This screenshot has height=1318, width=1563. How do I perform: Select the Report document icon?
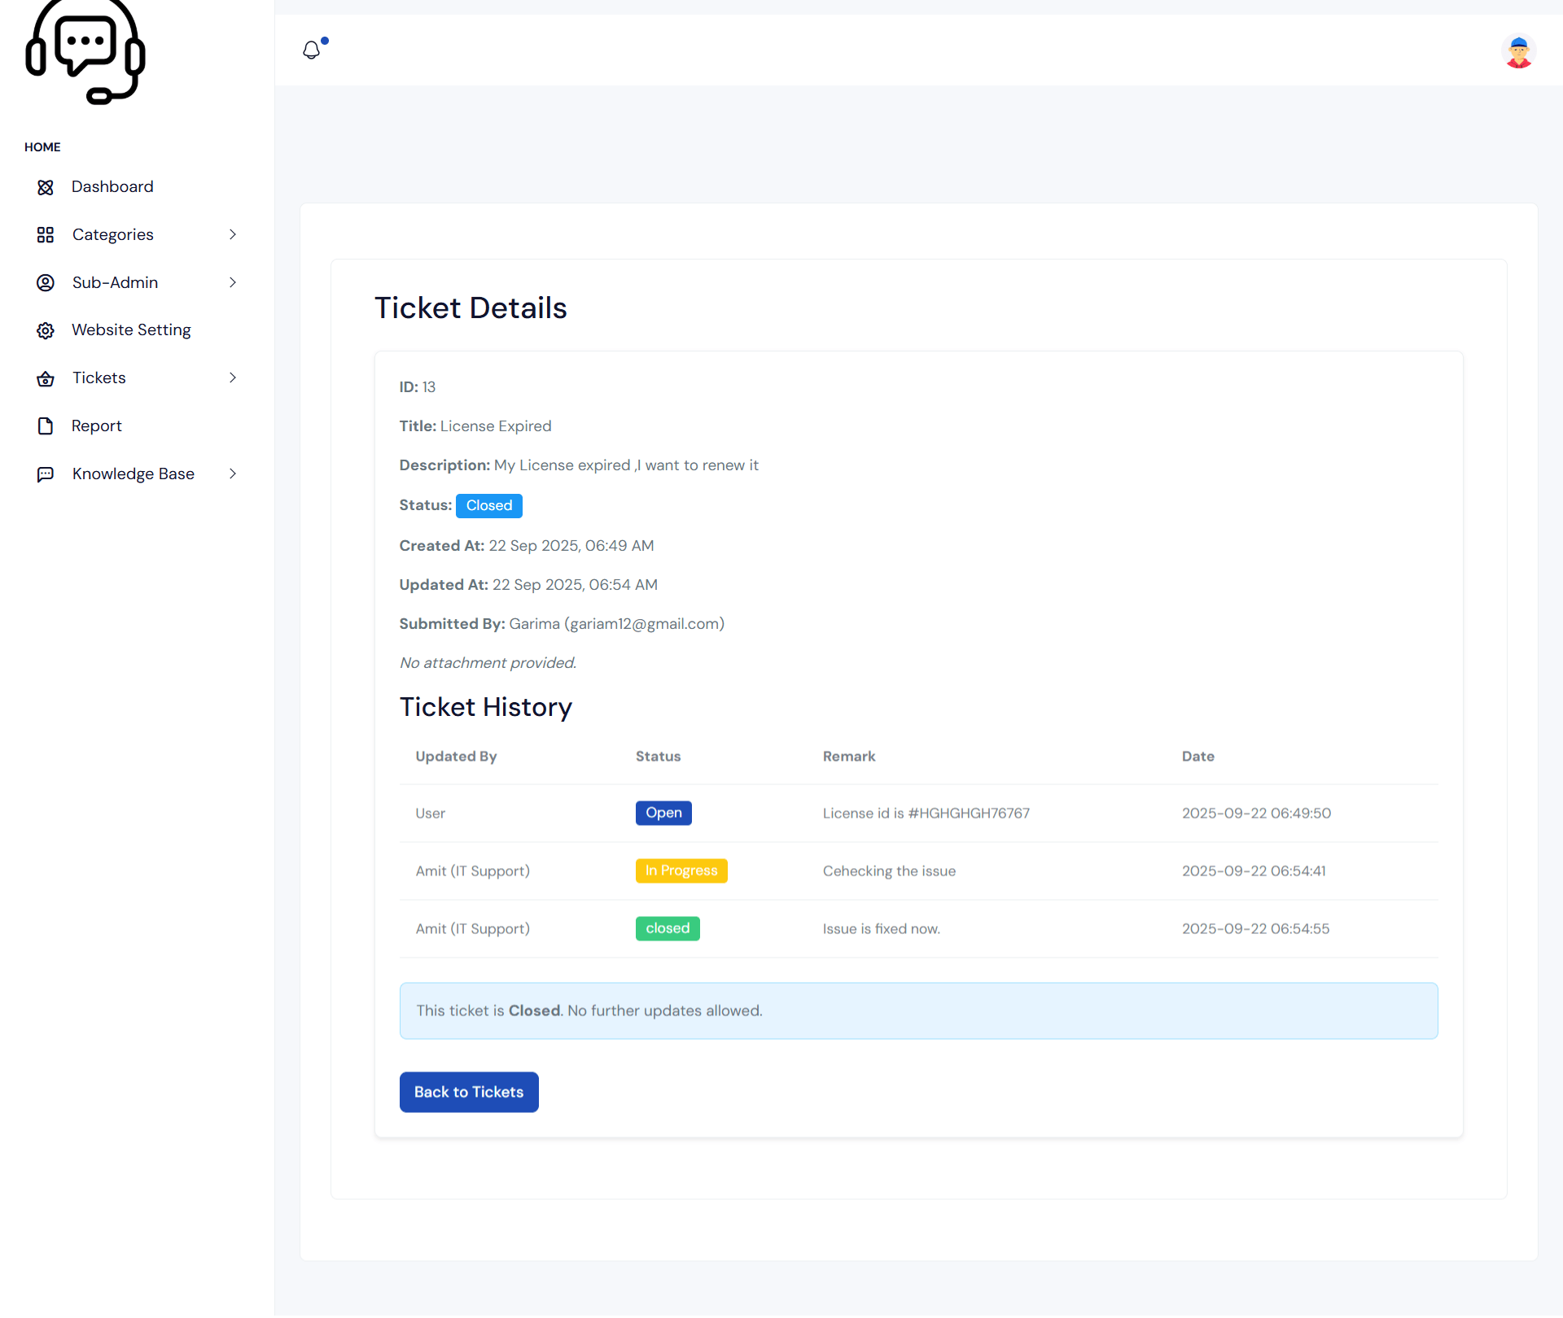(46, 426)
